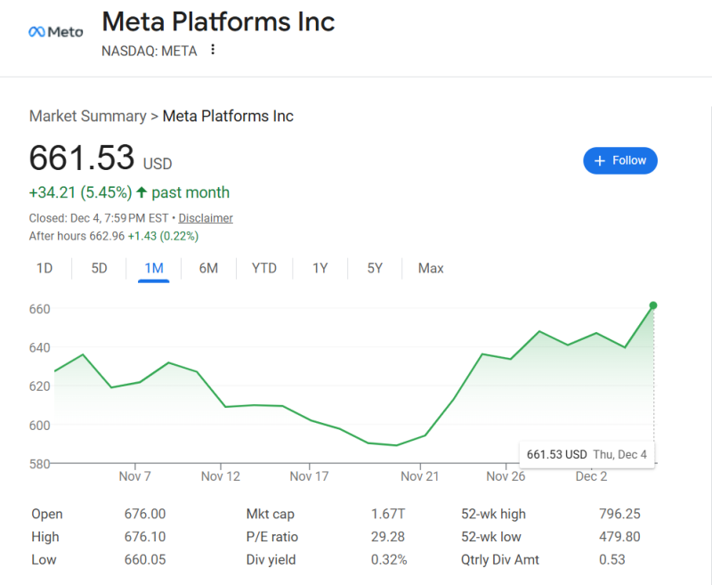Click the 661.53 USD chart tooltip
712x585 pixels.
pos(587,454)
